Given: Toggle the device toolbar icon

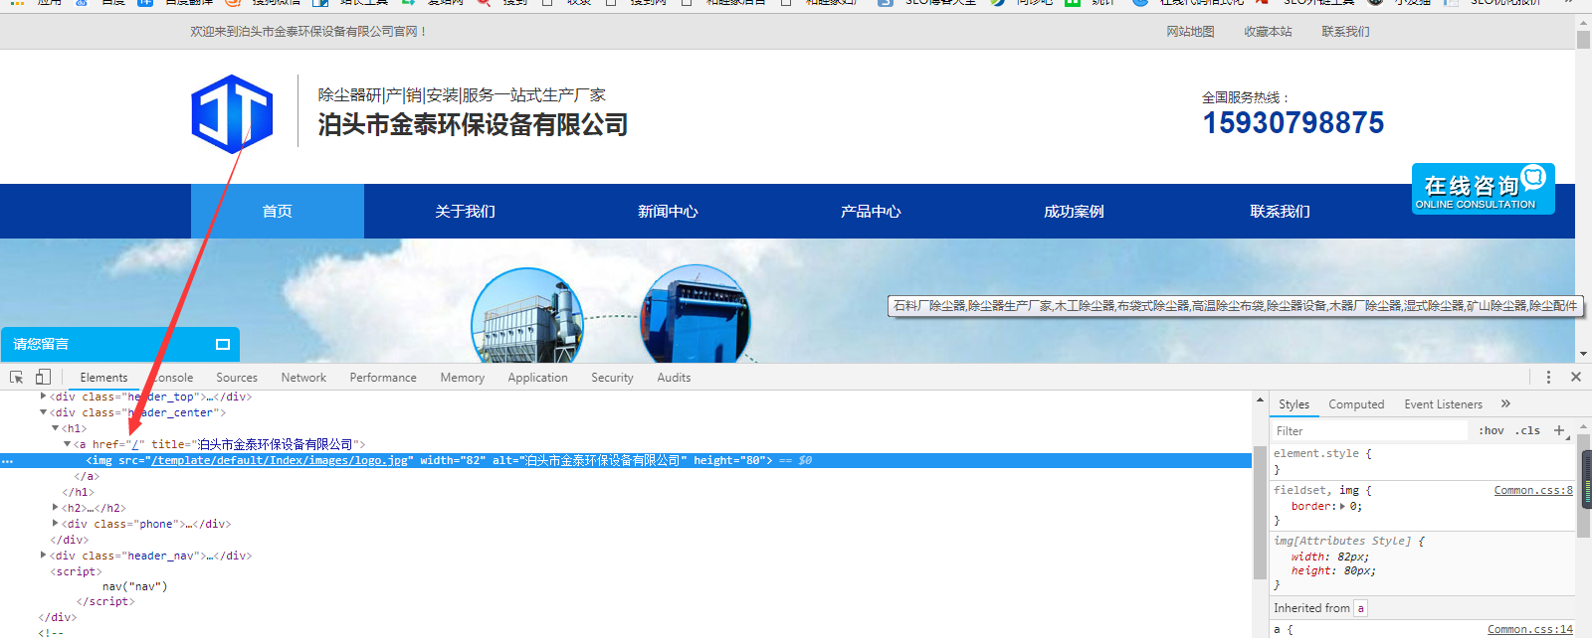Looking at the screenshot, I should click(x=43, y=378).
